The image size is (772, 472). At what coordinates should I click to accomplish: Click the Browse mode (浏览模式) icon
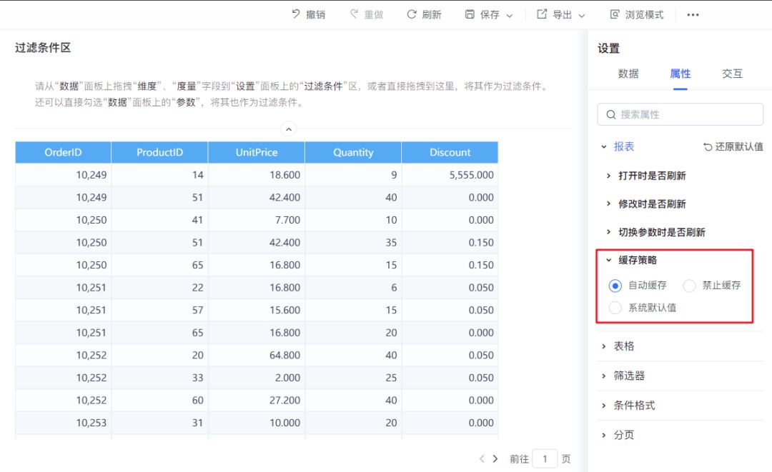coord(615,14)
